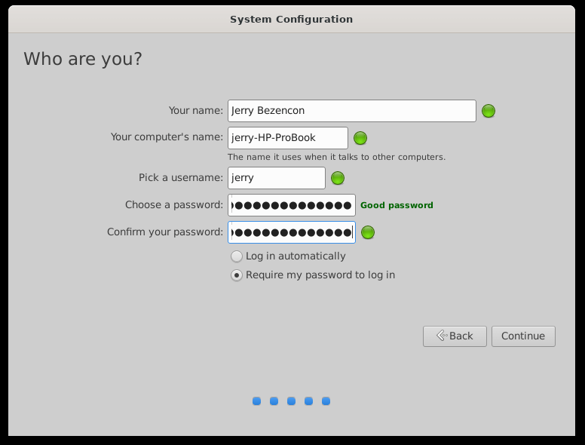This screenshot has height=445, width=585.
Task: Click the Confirm your password field
Action: (291, 232)
